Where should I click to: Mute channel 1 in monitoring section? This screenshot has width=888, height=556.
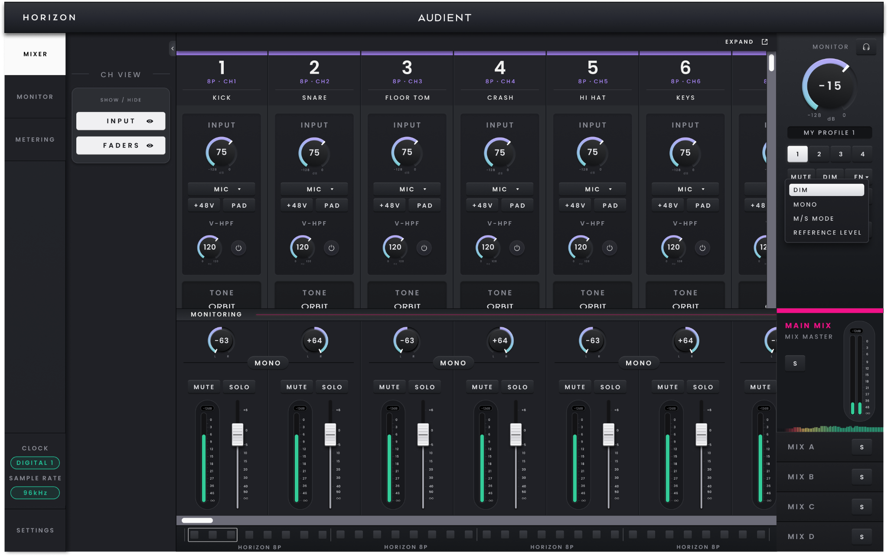[x=204, y=387]
